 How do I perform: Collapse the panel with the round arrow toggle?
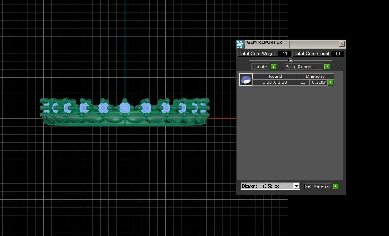click(291, 60)
